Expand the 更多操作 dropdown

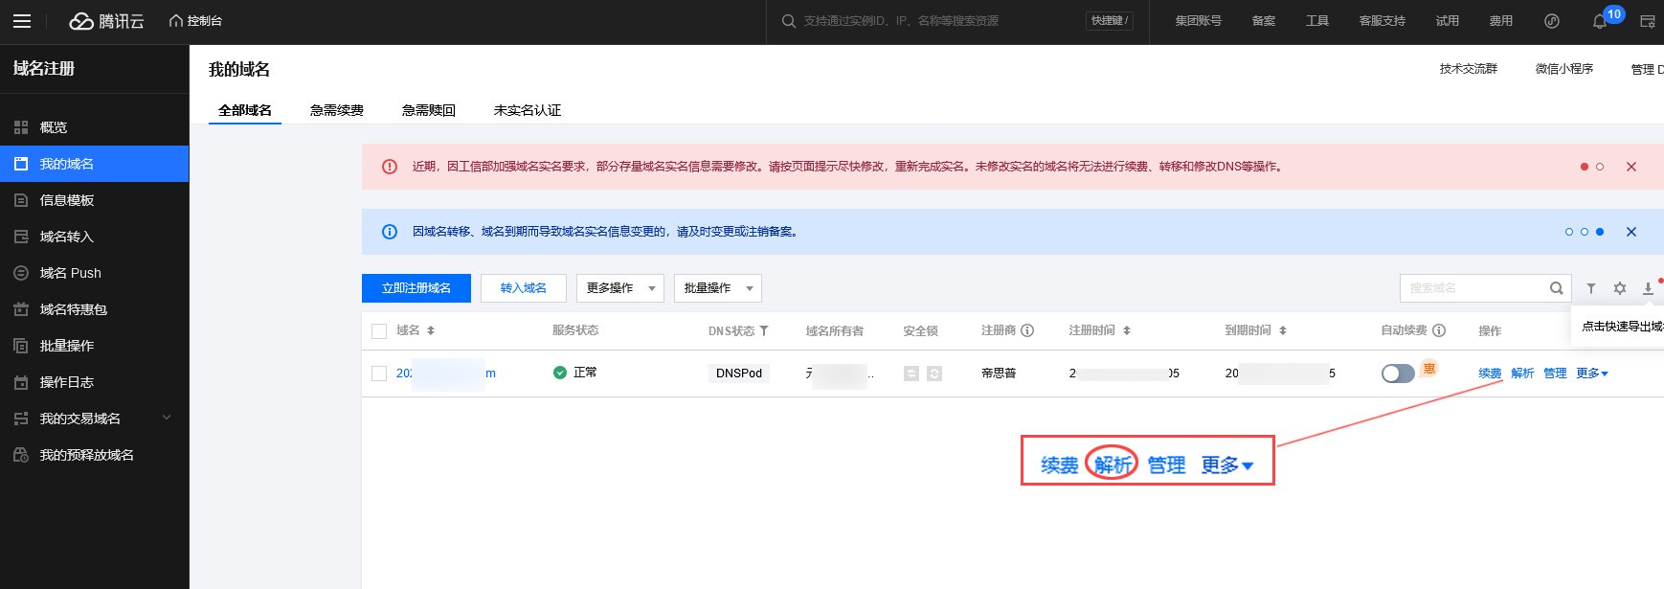coord(619,288)
